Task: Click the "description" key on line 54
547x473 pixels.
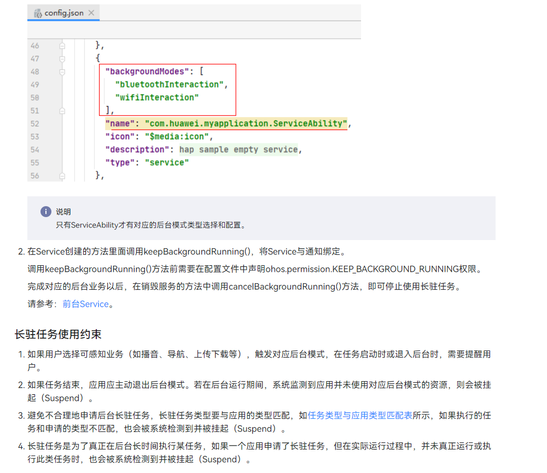Action: click(137, 150)
